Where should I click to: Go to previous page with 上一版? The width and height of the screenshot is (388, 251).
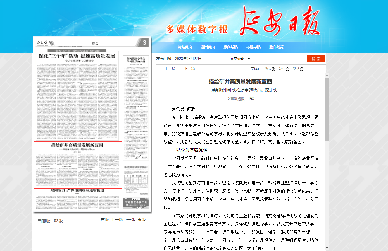point(117,220)
